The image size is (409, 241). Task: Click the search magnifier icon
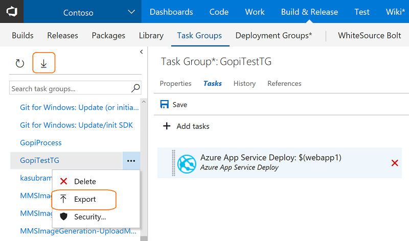pyautogui.click(x=135, y=88)
